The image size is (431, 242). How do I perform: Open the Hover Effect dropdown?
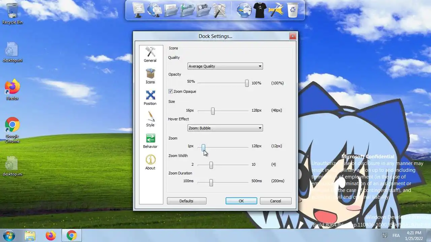pos(225,128)
